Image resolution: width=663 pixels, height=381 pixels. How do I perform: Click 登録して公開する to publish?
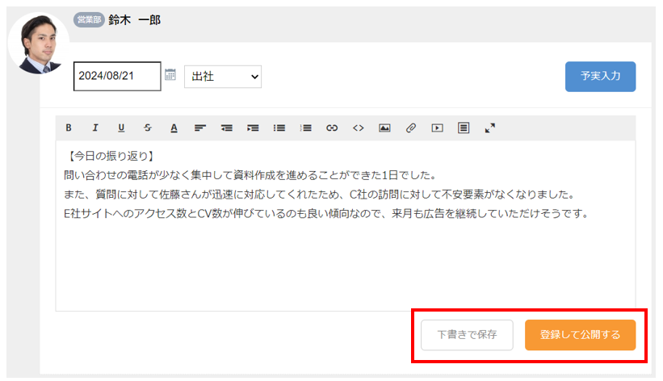(580, 335)
